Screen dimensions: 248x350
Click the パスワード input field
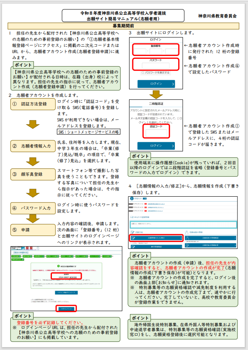click(156, 65)
